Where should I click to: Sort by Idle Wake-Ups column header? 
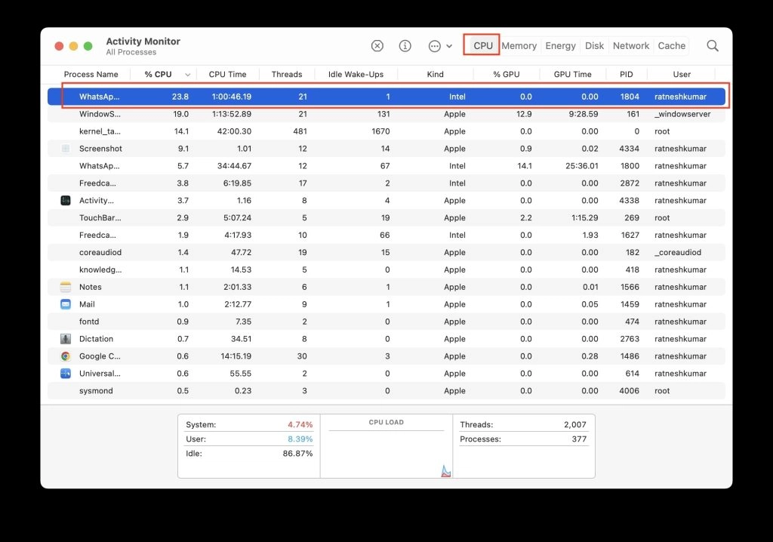[356, 75]
